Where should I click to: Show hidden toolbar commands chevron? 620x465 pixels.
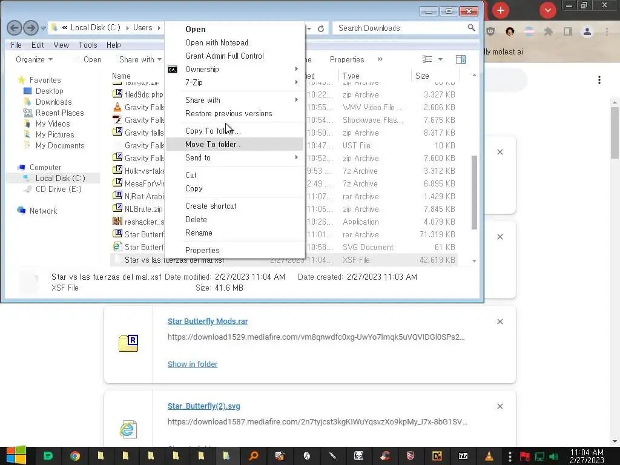(x=380, y=59)
